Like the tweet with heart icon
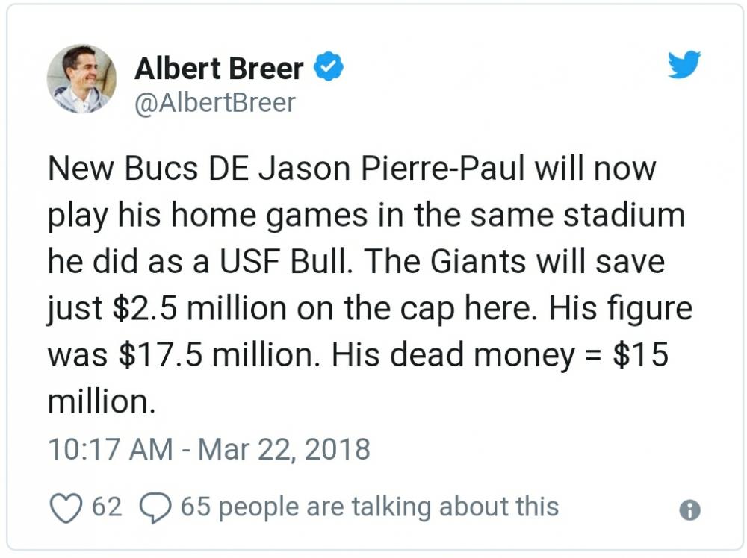 [x=66, y=507]
